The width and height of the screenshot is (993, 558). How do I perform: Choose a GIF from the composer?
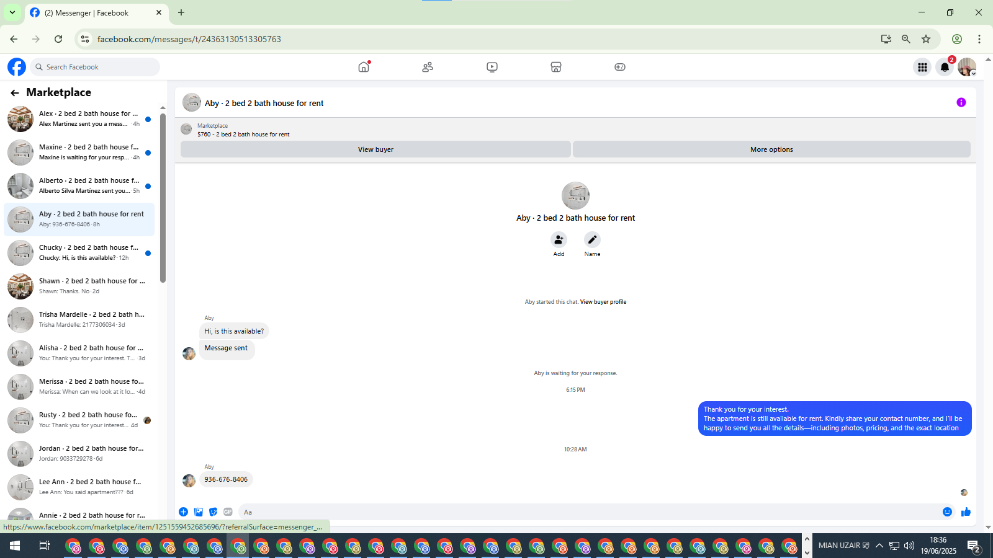click(x=228, y=512)
